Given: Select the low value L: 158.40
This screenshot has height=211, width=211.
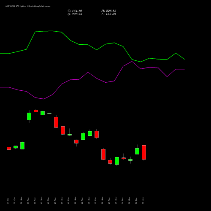Looking at the screenshot, I should [x=108, y=14].
